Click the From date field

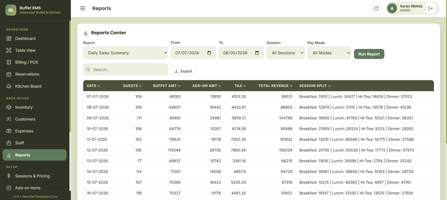click(193, 53)
